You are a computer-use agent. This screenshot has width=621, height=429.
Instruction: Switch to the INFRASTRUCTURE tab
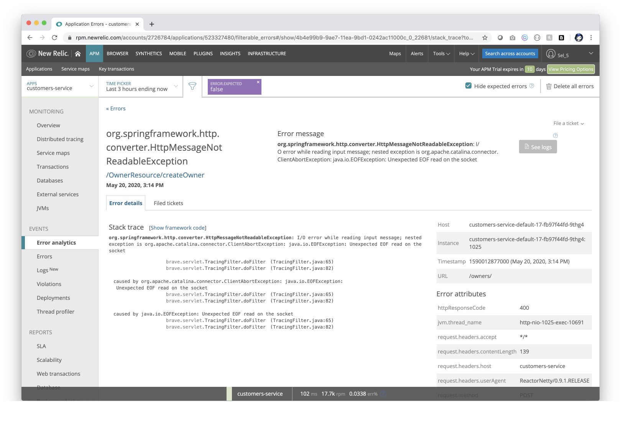tap(267, 54)
